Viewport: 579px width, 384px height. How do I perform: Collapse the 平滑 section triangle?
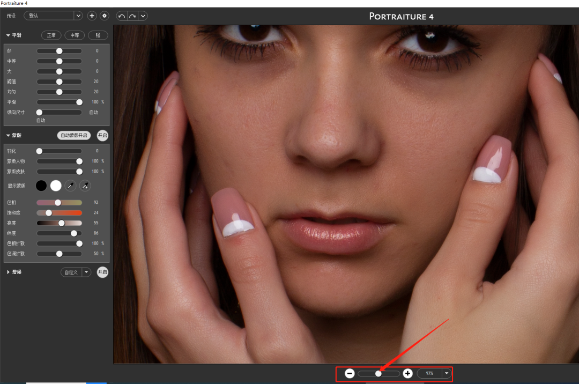click(8, 35)
